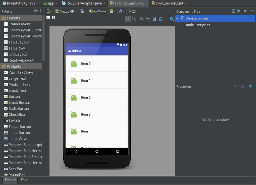Open the AppTheme theme chooser
This screenshot has width=256, height=185.
98,11
